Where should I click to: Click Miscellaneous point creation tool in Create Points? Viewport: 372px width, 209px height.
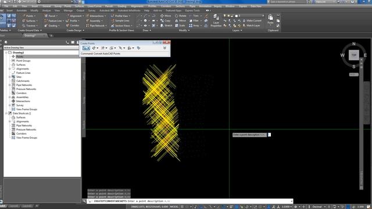86,48
